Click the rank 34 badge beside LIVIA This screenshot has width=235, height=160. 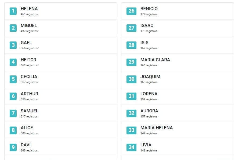(x=131, y=147)
